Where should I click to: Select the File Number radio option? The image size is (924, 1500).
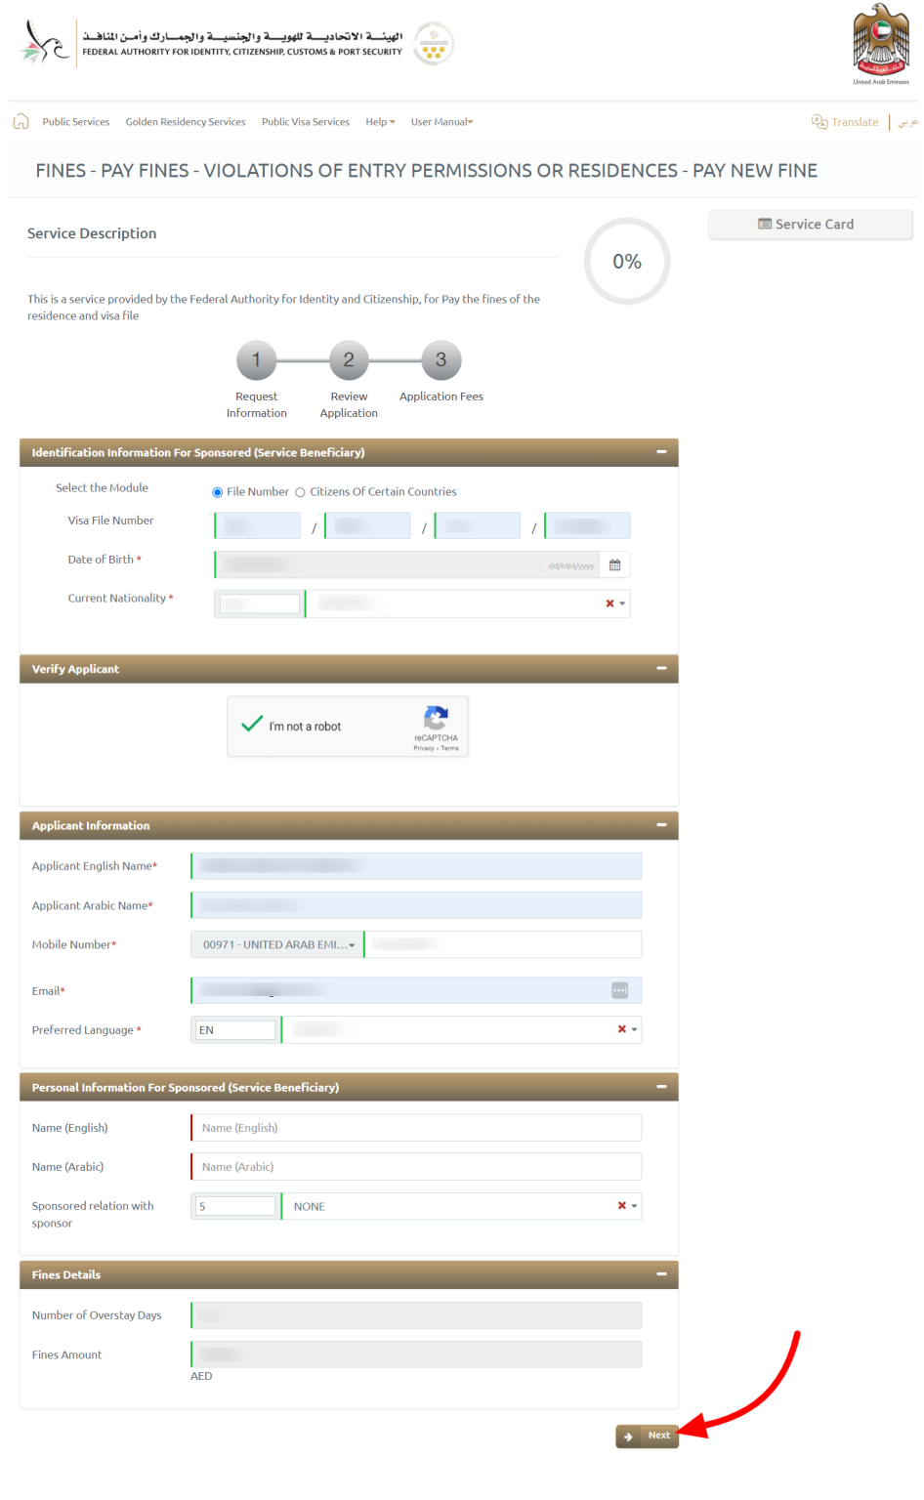coord(217,492)
